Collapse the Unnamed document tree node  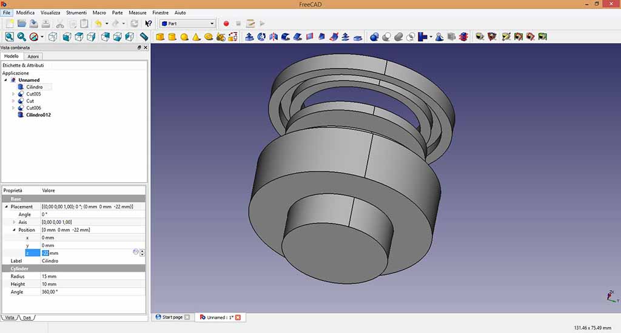point(5,80)
